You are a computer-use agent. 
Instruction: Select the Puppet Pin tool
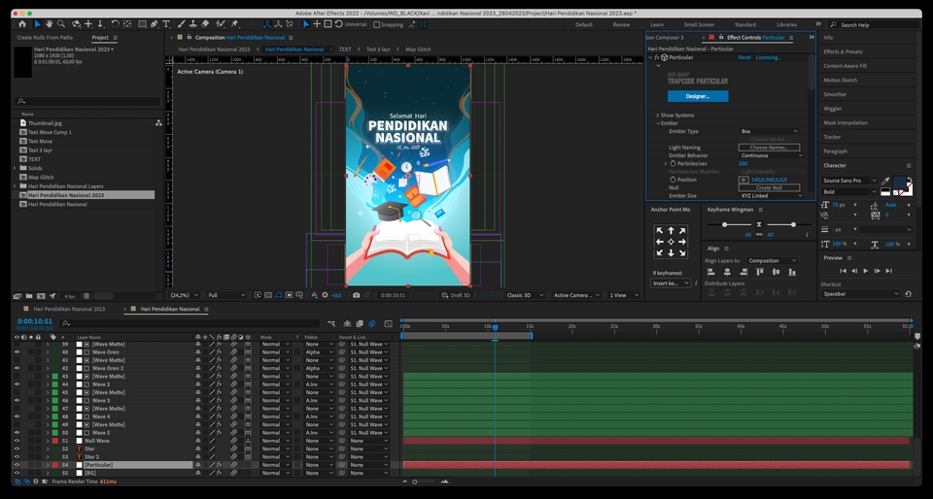(234, 24)
